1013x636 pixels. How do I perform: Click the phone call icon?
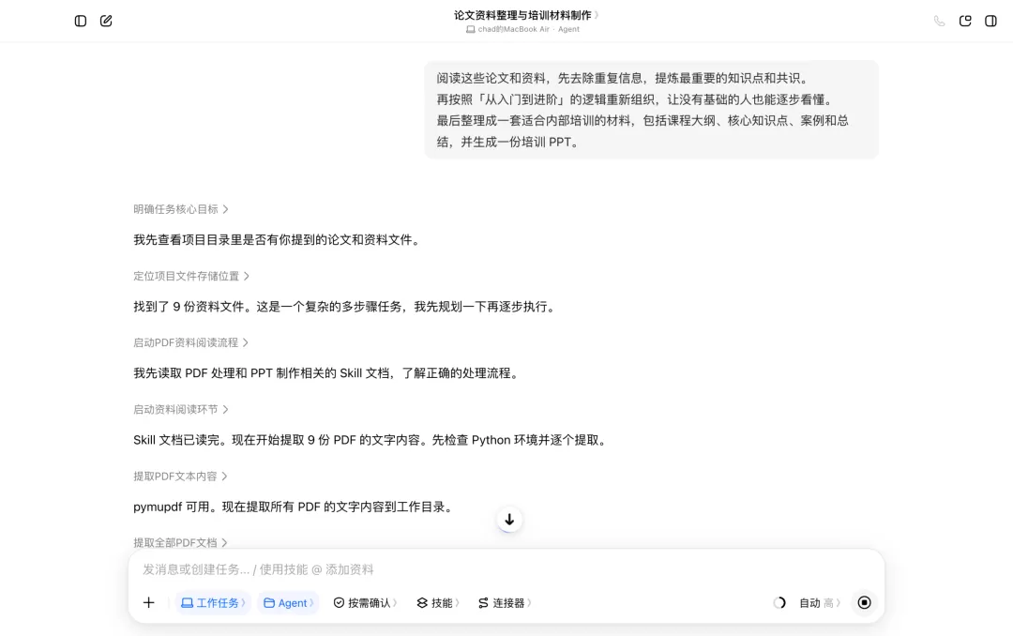coord(939,21)
